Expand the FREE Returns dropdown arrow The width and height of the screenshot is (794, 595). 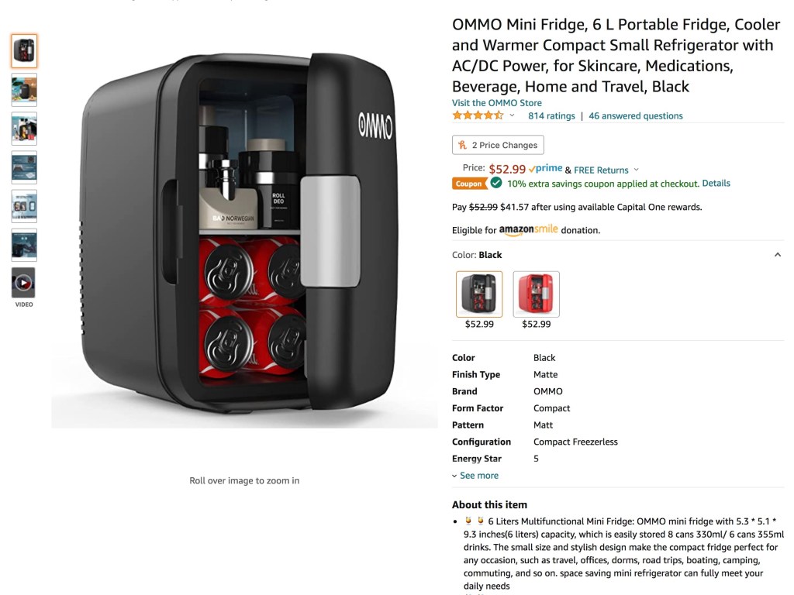coord(637,170)
